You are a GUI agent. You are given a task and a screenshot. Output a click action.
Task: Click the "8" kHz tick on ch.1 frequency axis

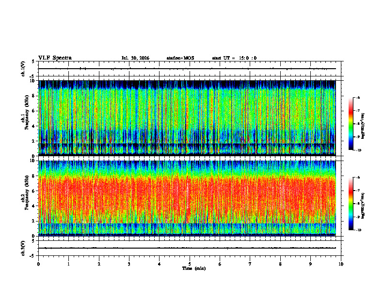click(x=33, y=96)
